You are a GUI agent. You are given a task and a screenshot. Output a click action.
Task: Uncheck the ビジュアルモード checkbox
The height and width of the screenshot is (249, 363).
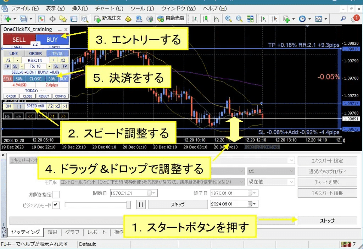(x=56, y=205)
